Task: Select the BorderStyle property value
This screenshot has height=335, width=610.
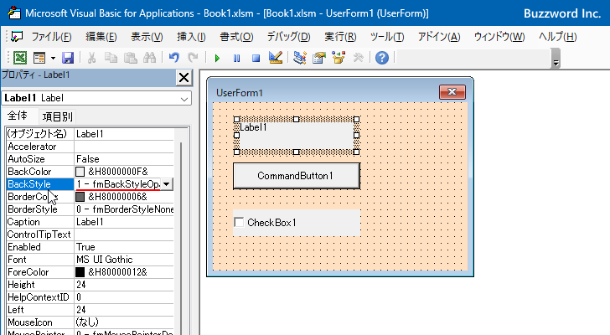Action: [124, 209]
